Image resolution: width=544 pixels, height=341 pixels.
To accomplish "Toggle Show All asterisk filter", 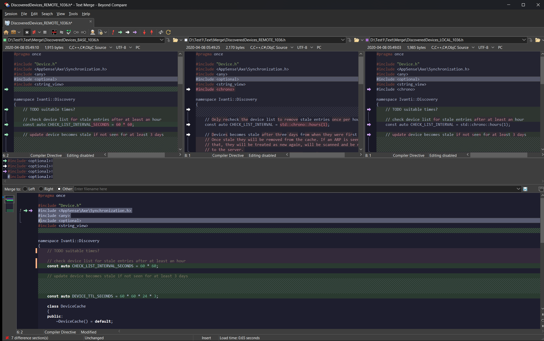I will (x=27, y=32).
